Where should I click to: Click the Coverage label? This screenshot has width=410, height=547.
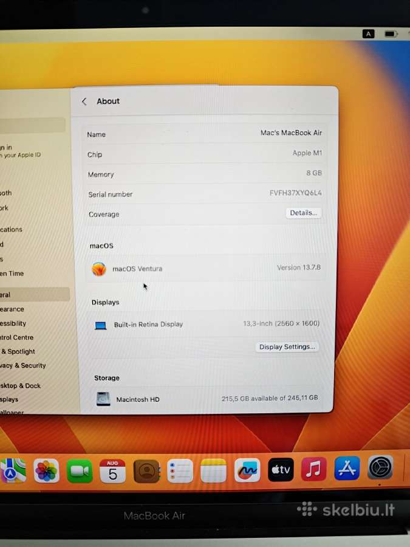point(104,214)
